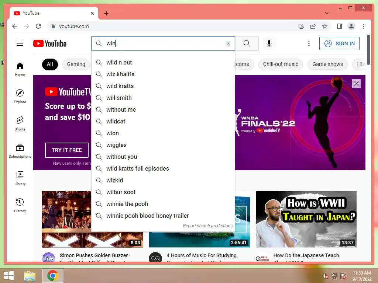Open the YouTube hamburger guide menu
The image size is (378, 283).
[x=20, y=43]
